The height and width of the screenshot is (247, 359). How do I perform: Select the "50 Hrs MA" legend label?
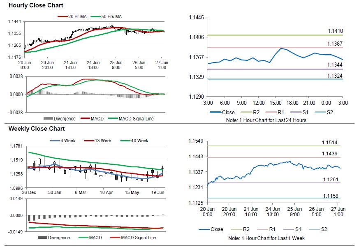[111, 16]
